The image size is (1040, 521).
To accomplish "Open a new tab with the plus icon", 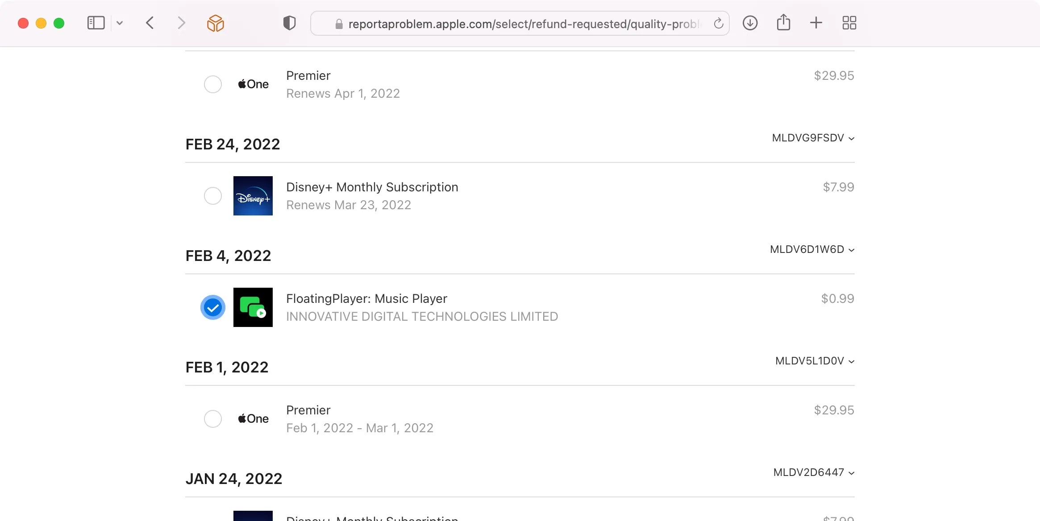I will [x=816, y=22].
